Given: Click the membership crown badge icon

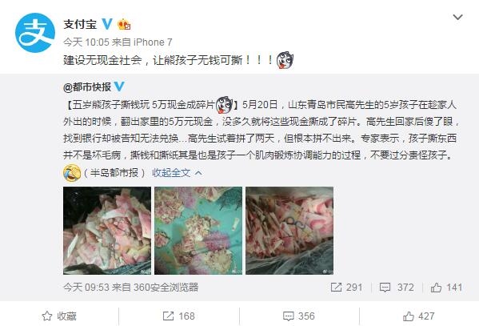Looking at the screenshot, I should (x=124, y=24).
